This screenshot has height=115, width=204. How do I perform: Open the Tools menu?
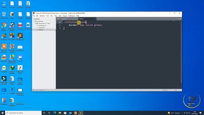pos(60,16)
